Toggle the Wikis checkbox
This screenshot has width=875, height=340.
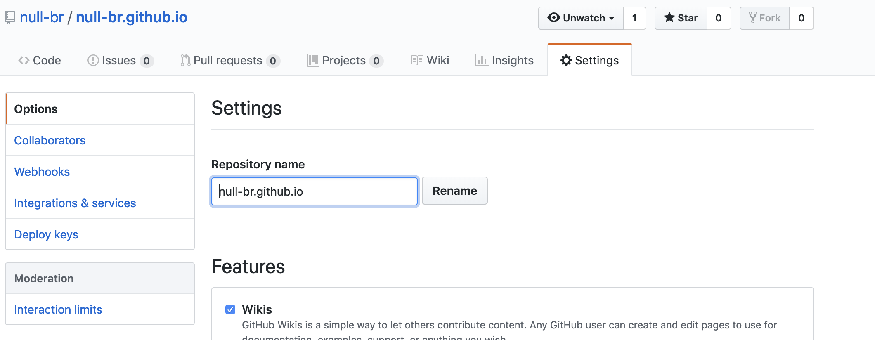coord(230,309)
